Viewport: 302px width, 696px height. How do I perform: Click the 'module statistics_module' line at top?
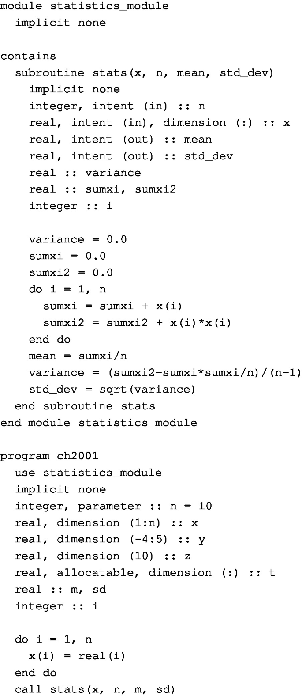click(x=84, y=6)
